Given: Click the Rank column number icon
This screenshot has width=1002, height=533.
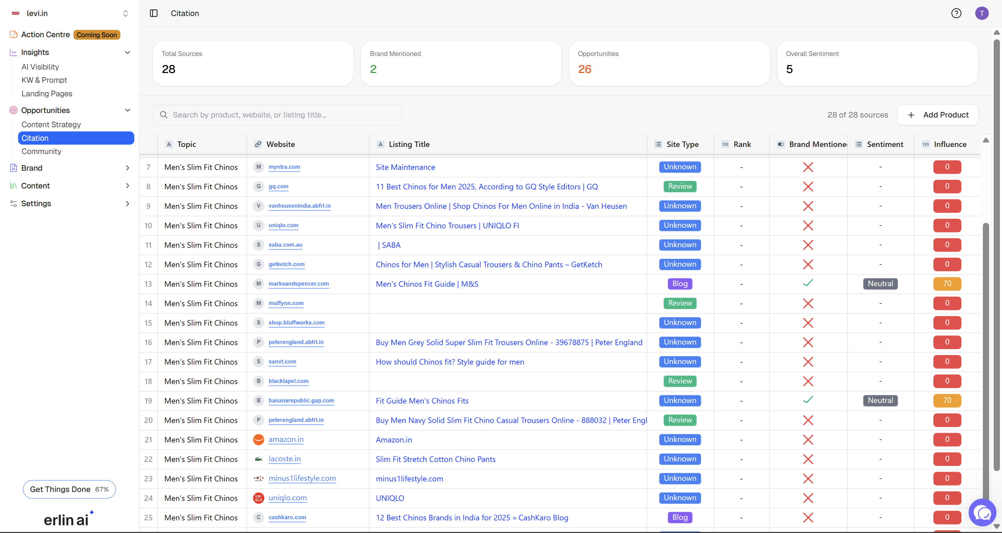Looking at the screenshot, I should [x=725, y=144].
